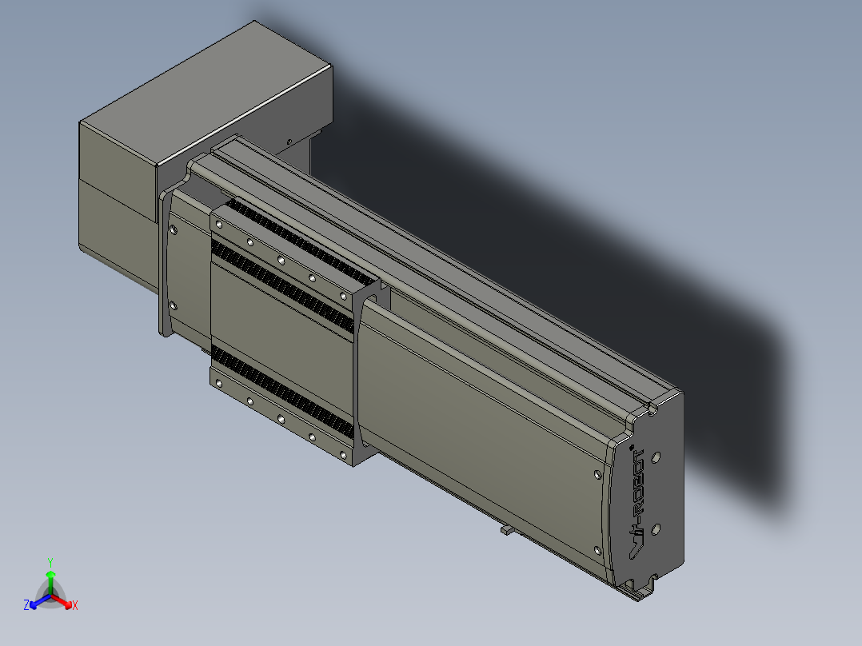The image size is (862, 646).
Task: Click the XYZ coordinate triad
Action: tap(50, 586)
